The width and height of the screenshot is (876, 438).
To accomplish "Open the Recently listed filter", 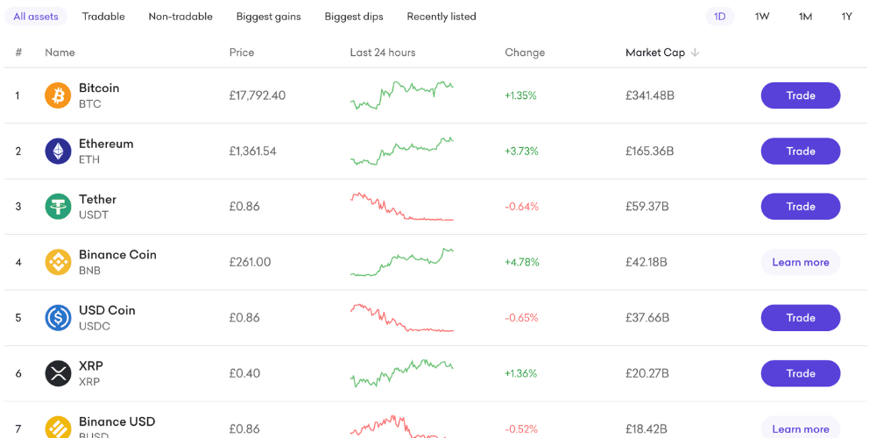I will [442, 17].
